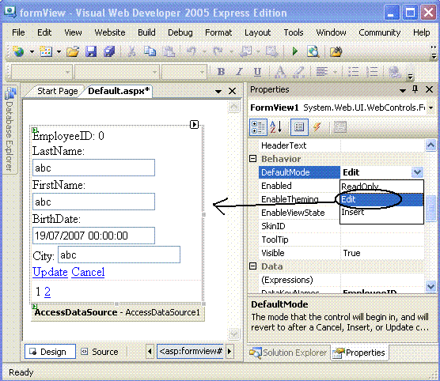This screenshot has width=440, height=381.
Task: Click the Properties page icon in the Properties panel
Action: point(299,127)
